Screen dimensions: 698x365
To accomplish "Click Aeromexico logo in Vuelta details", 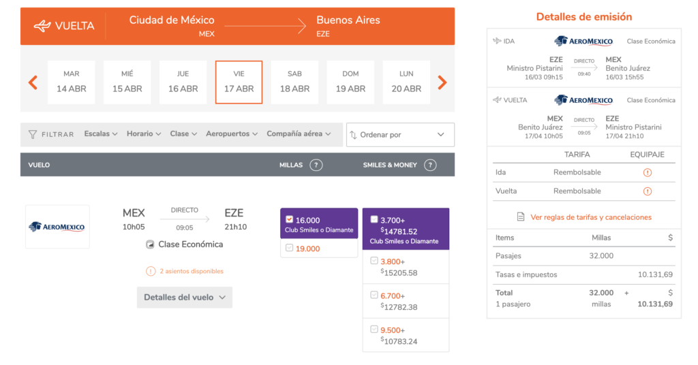I will (583, 100).
